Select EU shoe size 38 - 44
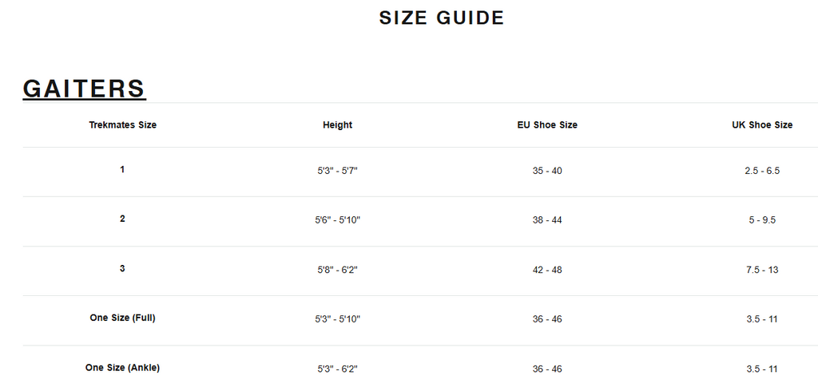This screenshot has height=391, width=818. point(547,220)
